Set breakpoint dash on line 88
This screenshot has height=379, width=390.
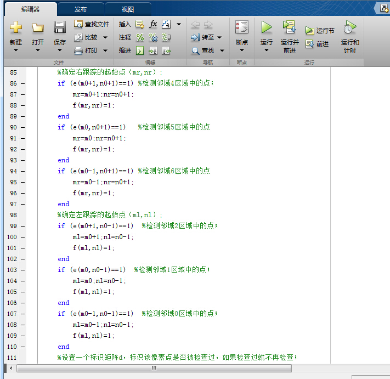tap(22, 105)
